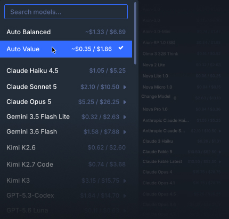Pick the Kimi K2.7 Code model
This screenshot has height=219, width=229.
[66, 165]
